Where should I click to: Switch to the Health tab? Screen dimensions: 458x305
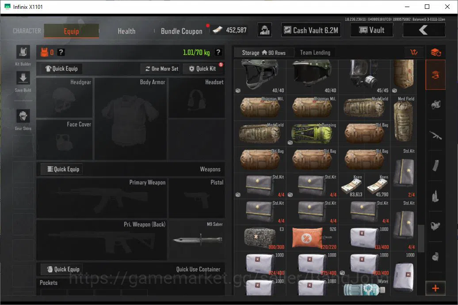[126, 31]
